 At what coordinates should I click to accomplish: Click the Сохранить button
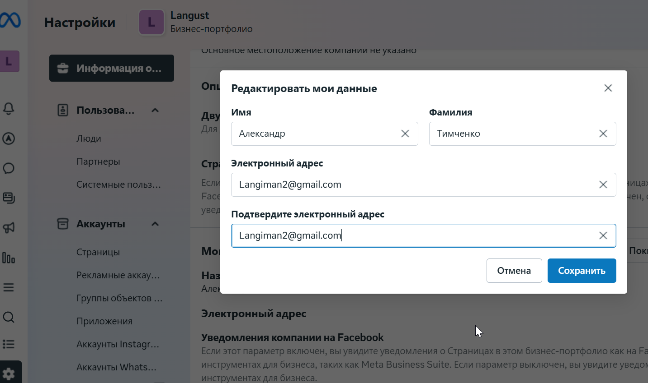click(x=582, y=271)
